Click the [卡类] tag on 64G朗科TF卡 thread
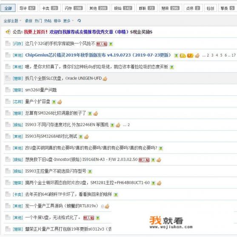Screen dimensions: 237x237 tap(18, 194)
